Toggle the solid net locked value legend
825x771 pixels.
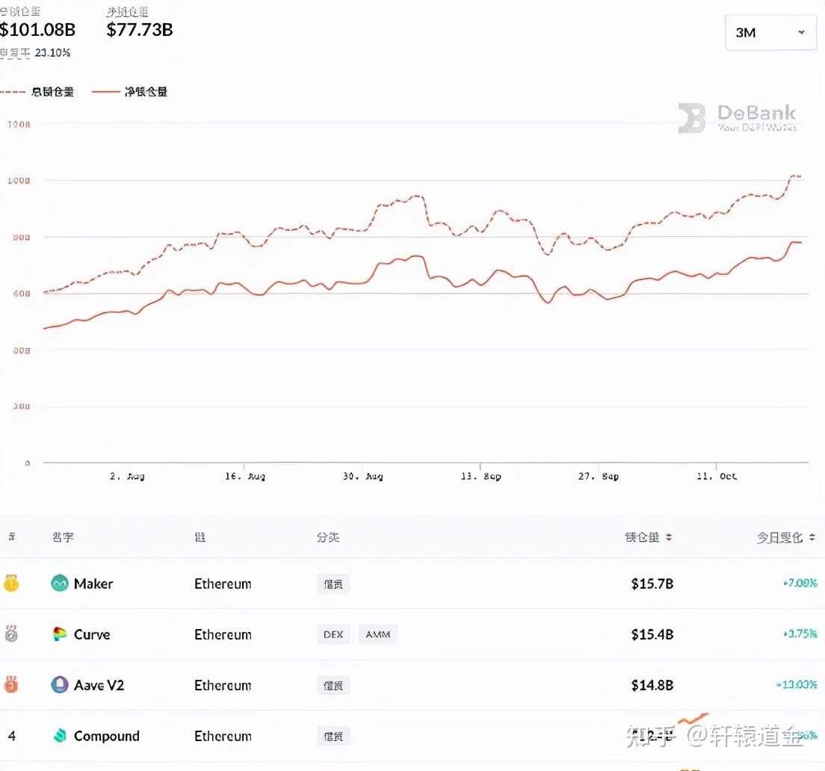pyautogui.click(x=129, y=92)
